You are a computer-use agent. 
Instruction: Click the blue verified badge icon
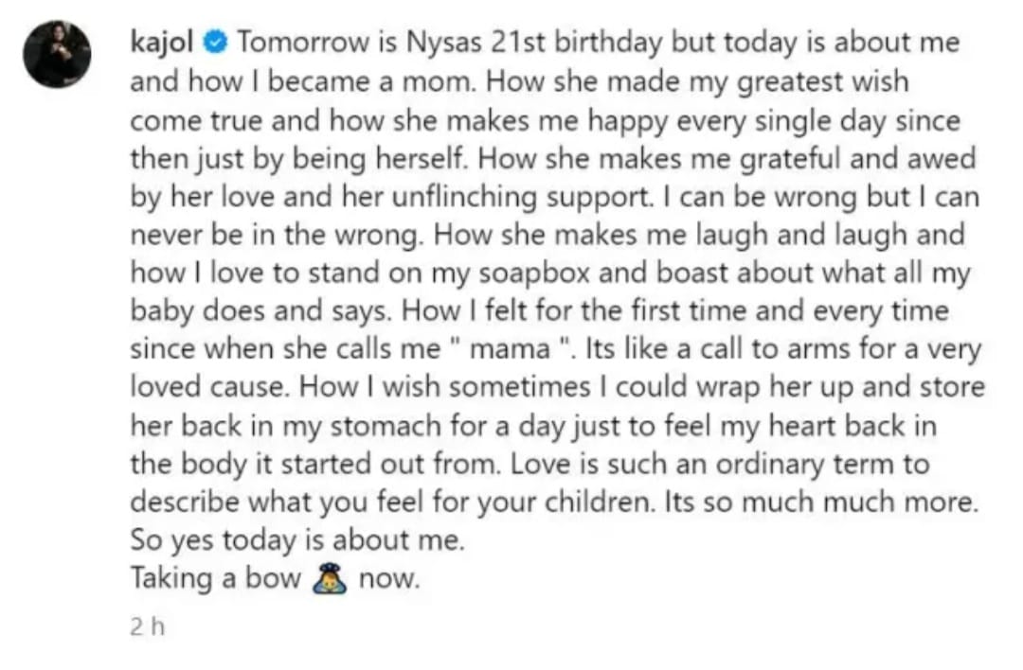(216, 44)
